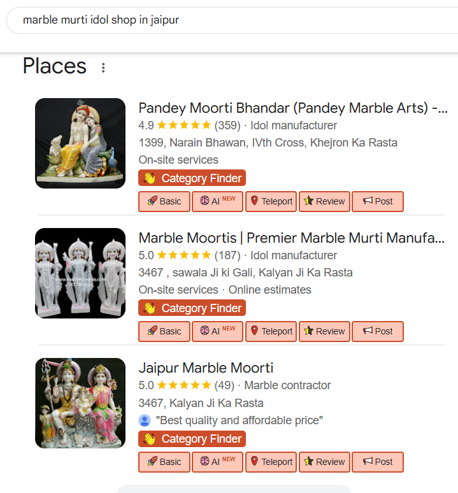Click AI NEW button for Marble Moortis
This screenshot has width=458, height=493.
(217, 331)
